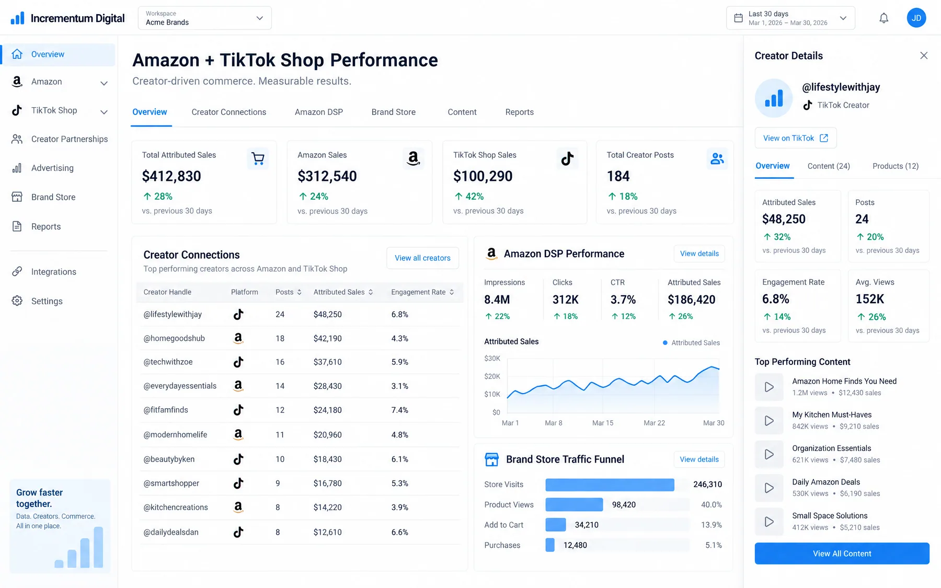Click the View All Content button
The image size is (941, 588).
coord(842,554)
